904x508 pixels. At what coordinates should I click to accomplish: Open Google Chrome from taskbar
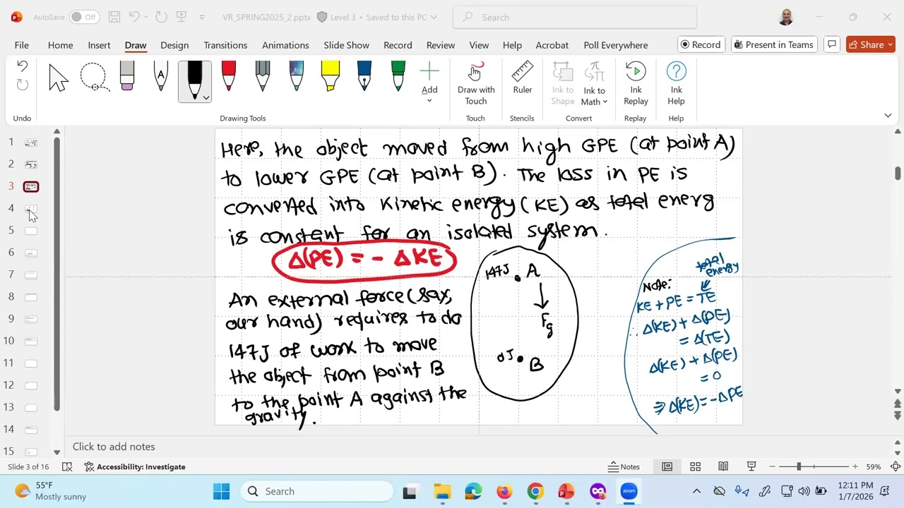pos(535,491)
